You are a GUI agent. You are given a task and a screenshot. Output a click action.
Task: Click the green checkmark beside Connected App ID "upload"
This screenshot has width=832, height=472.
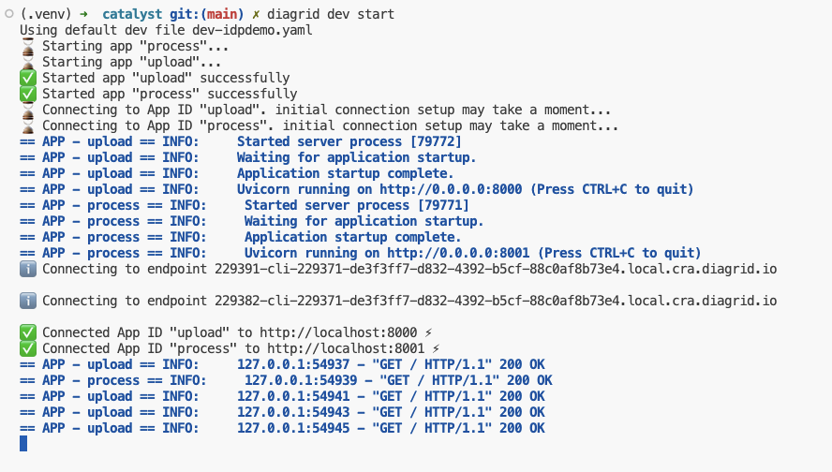(x=27, y=332)
